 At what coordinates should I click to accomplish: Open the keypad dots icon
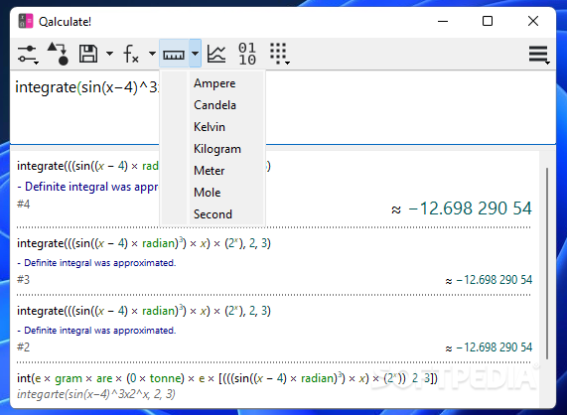coord(279,54)
